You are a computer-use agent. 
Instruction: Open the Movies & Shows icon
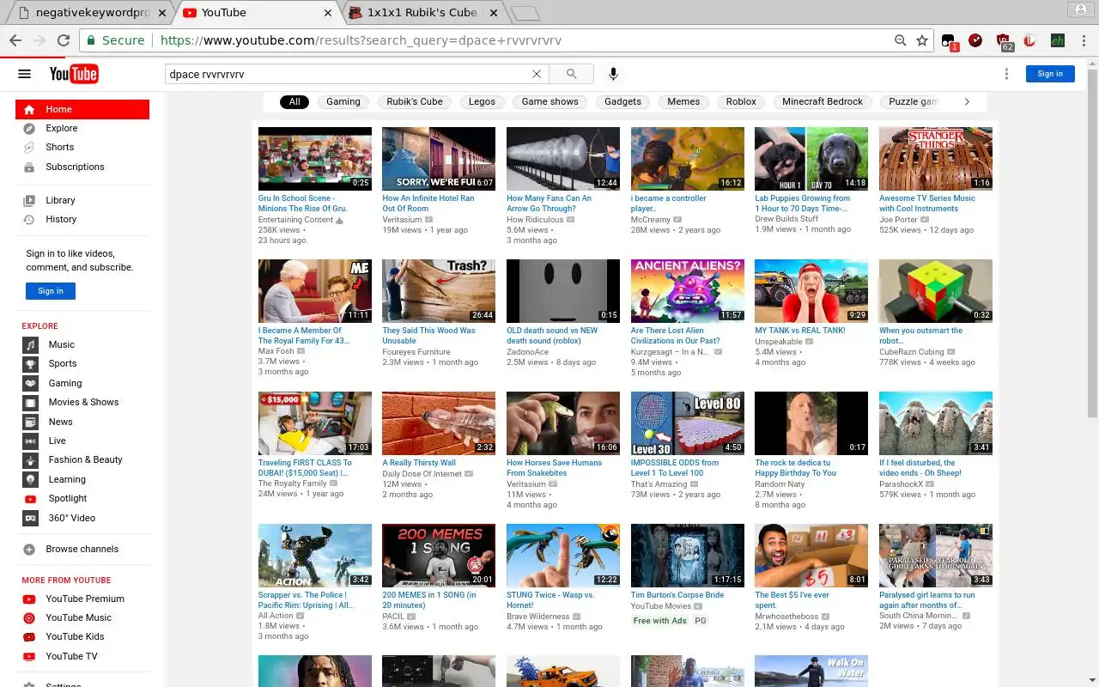coord(31,403)
